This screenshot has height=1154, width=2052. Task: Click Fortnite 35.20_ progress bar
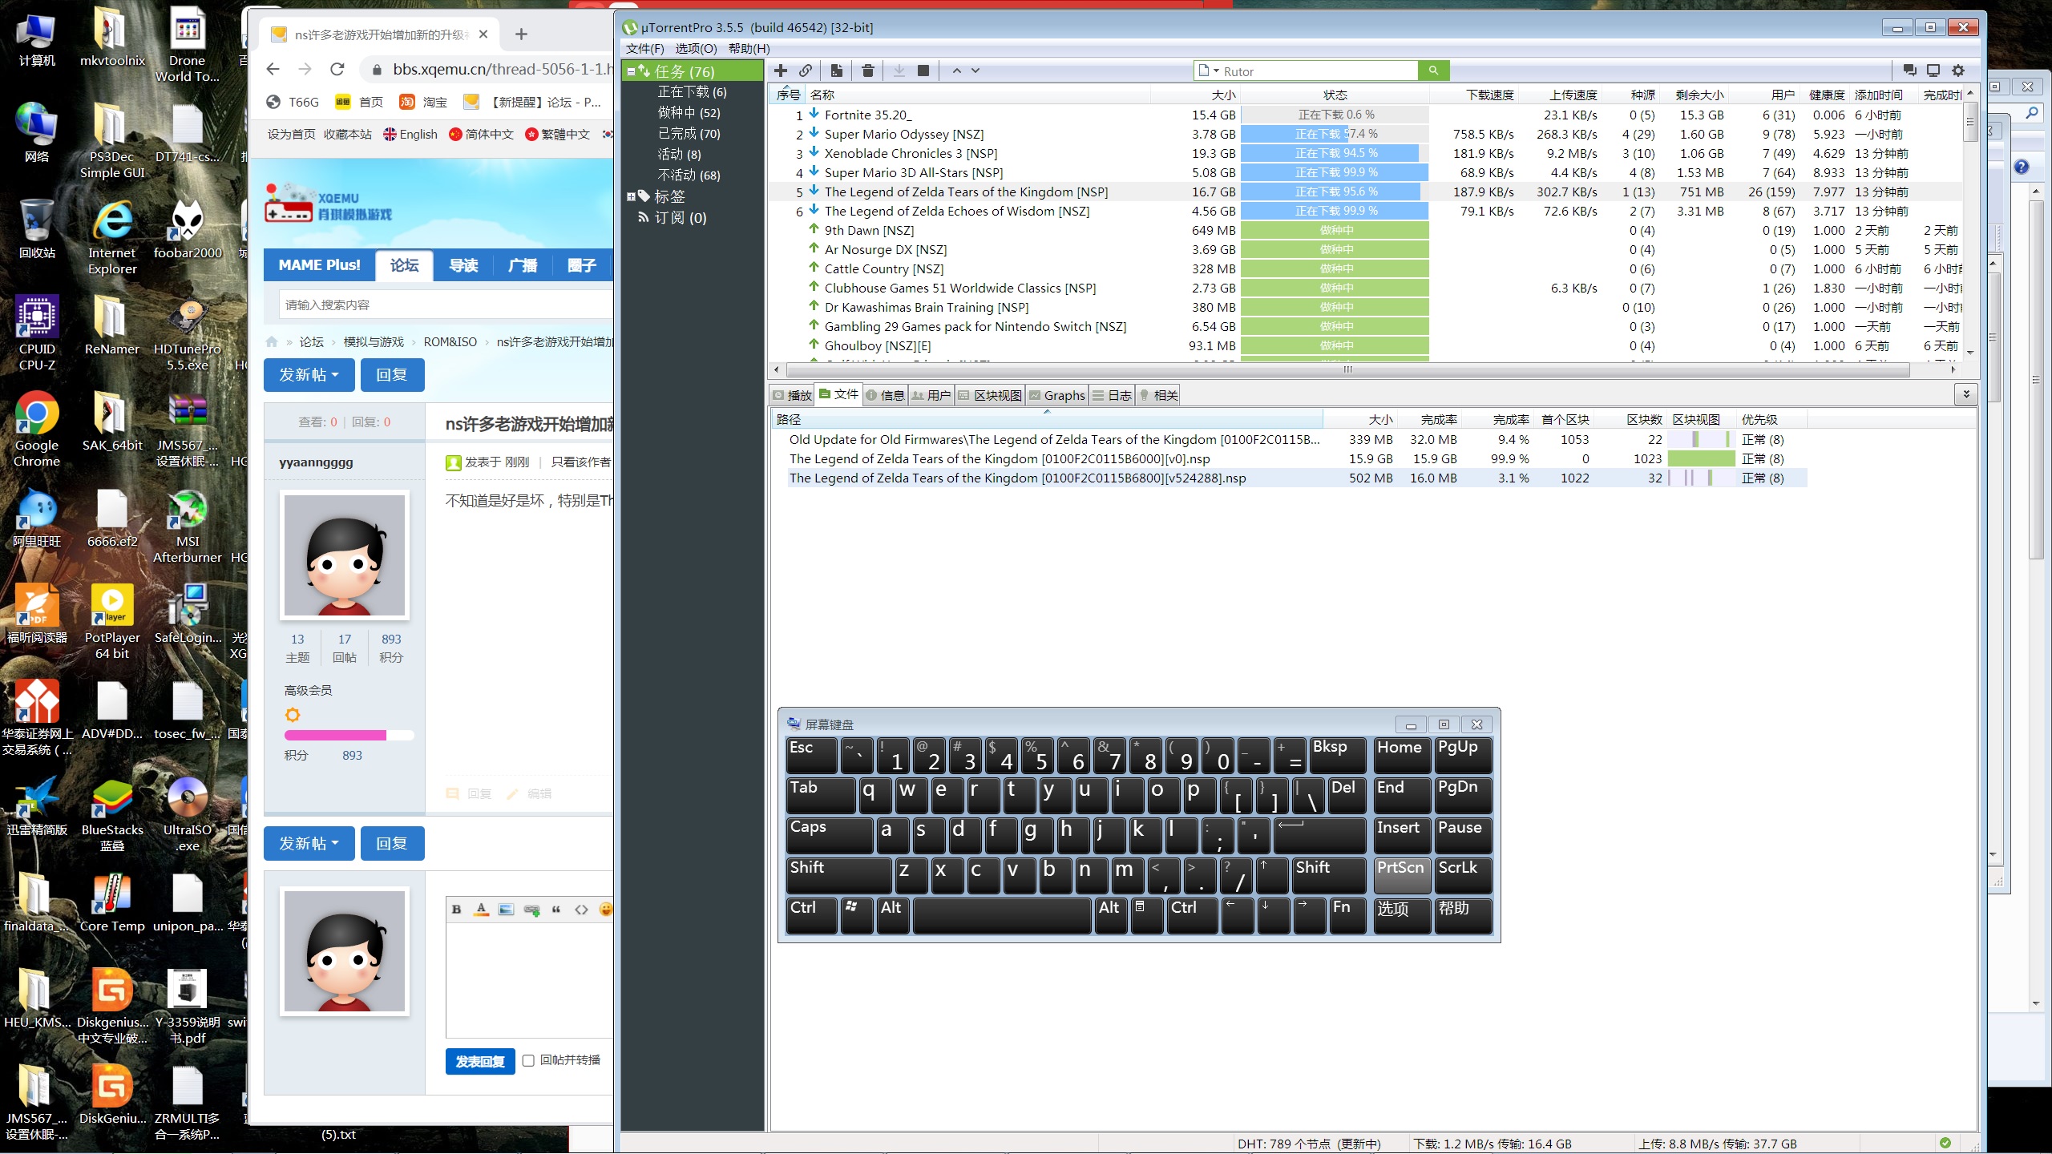point(1335,115)
